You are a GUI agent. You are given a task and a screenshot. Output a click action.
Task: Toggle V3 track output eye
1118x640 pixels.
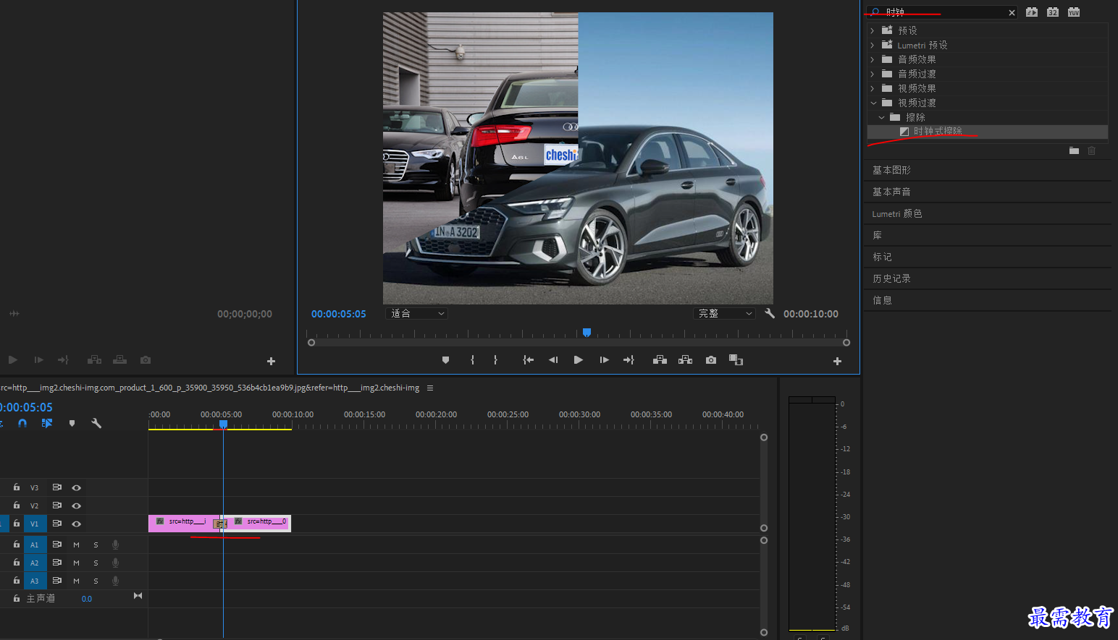coord(76,487)
